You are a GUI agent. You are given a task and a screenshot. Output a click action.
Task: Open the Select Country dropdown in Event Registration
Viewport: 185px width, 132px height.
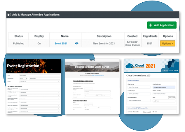click(40, 82)
